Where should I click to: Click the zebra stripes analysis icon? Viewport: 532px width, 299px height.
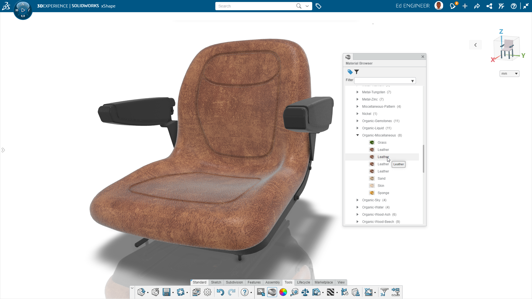click(x=331, y=292)
